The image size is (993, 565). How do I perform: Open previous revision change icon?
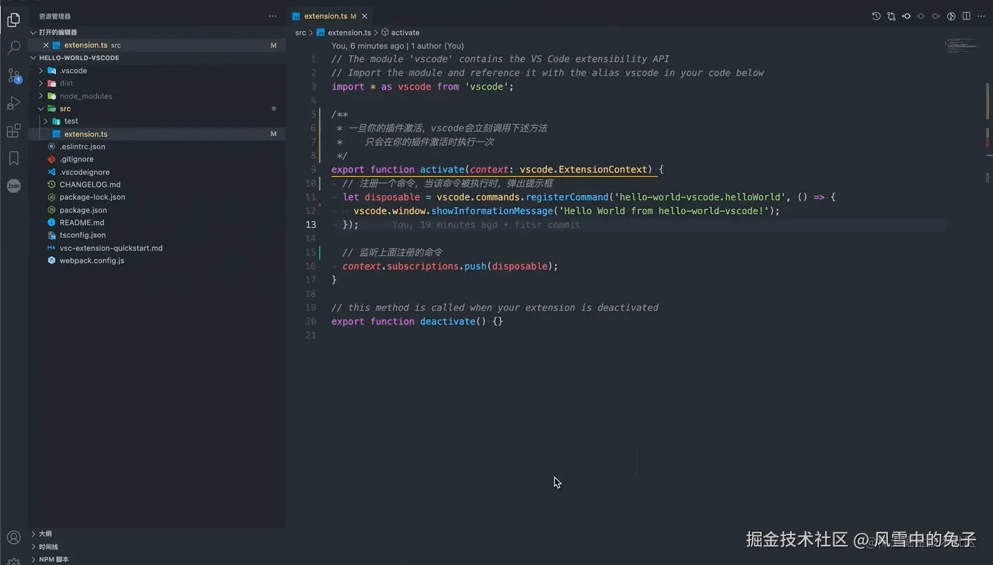906,16
